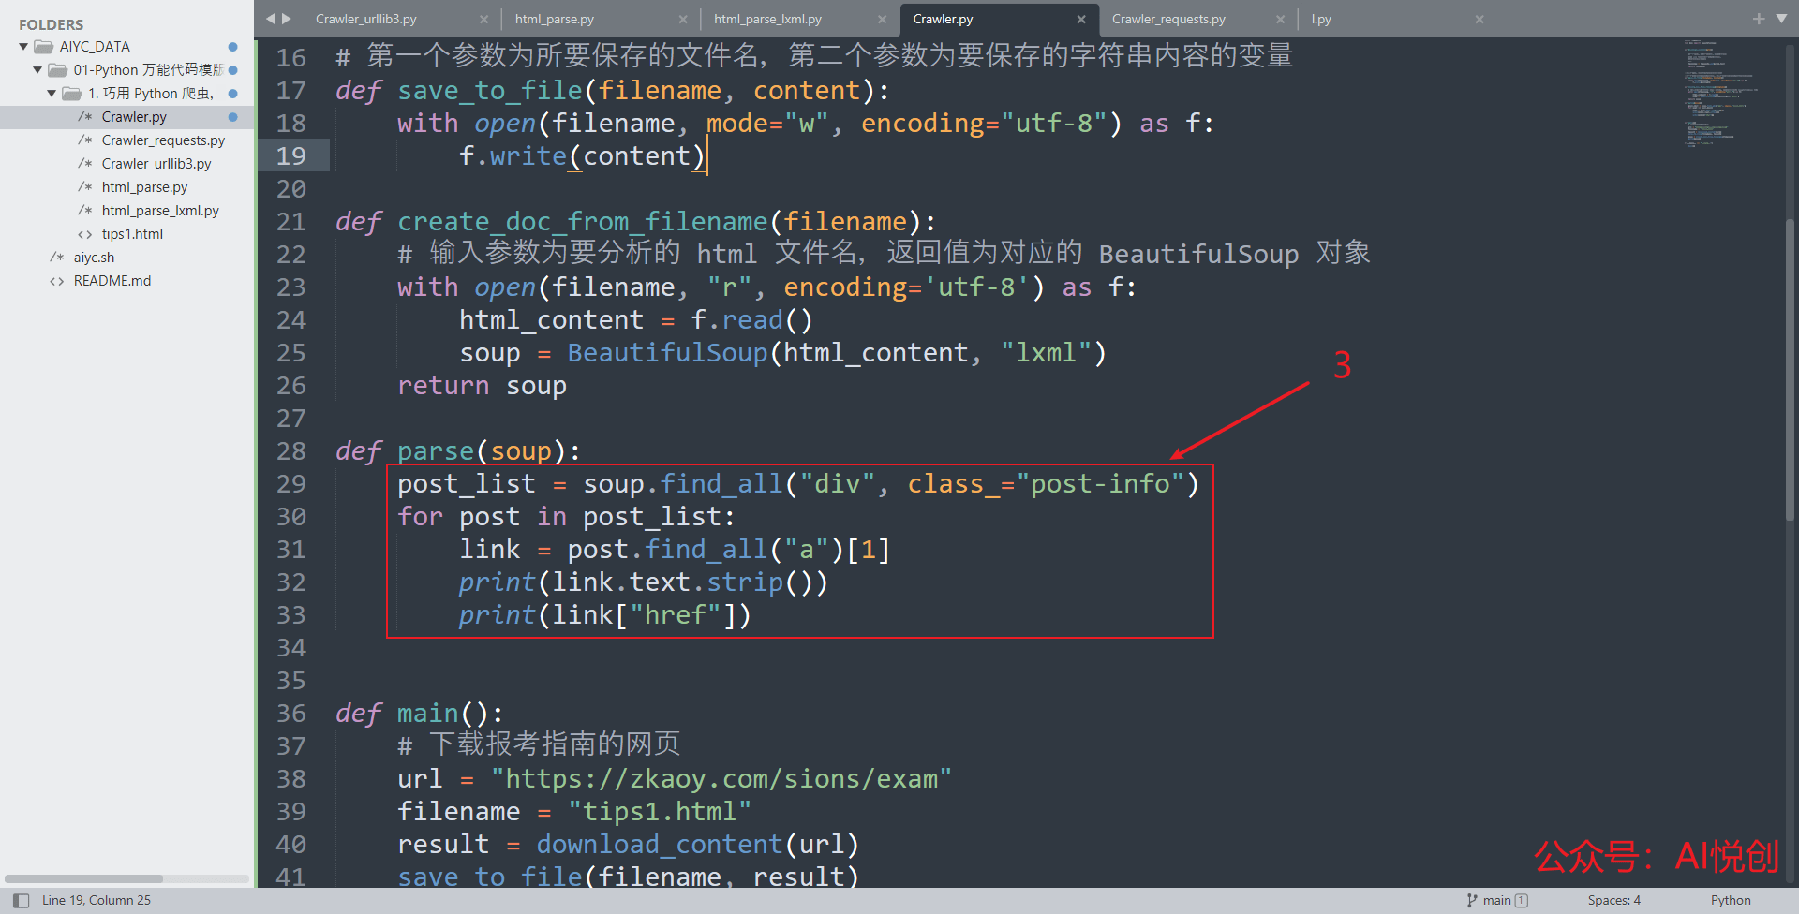
Task: Click on 'save_to_file' function name on line 17
Action: tap(490, 91)
